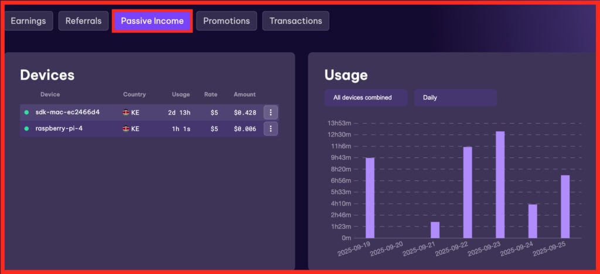Open options menu for sdk-mac-ec2466d4 device
Image resolution: width=600 pixels, height=274 pixels.
point(270,112)
